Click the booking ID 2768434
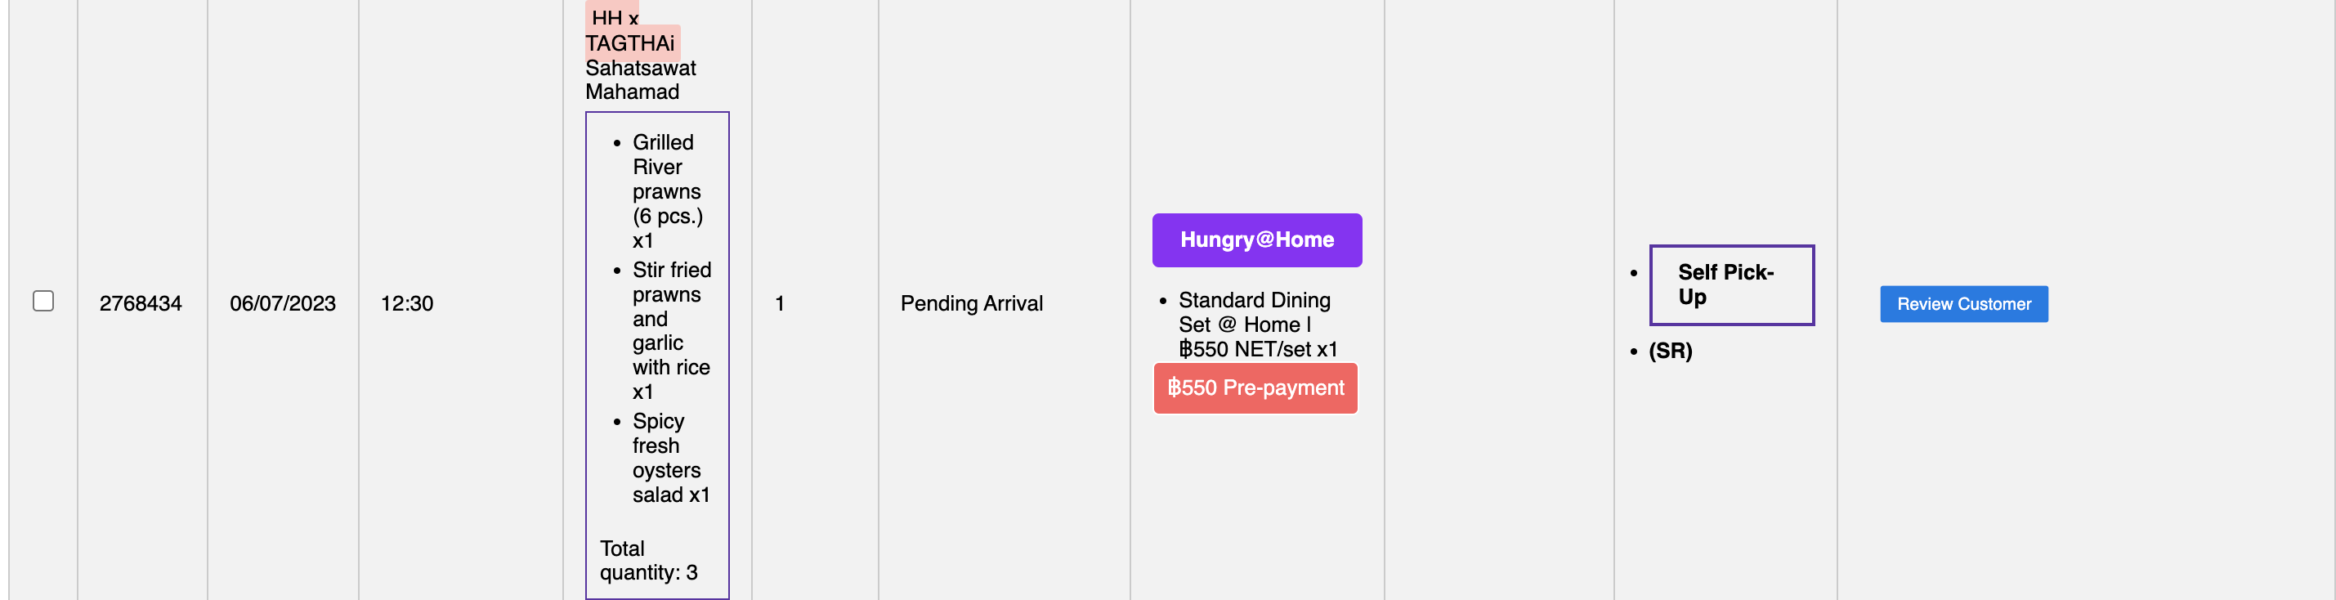Viewport: 2336px width, 600px height. (141, 303)
